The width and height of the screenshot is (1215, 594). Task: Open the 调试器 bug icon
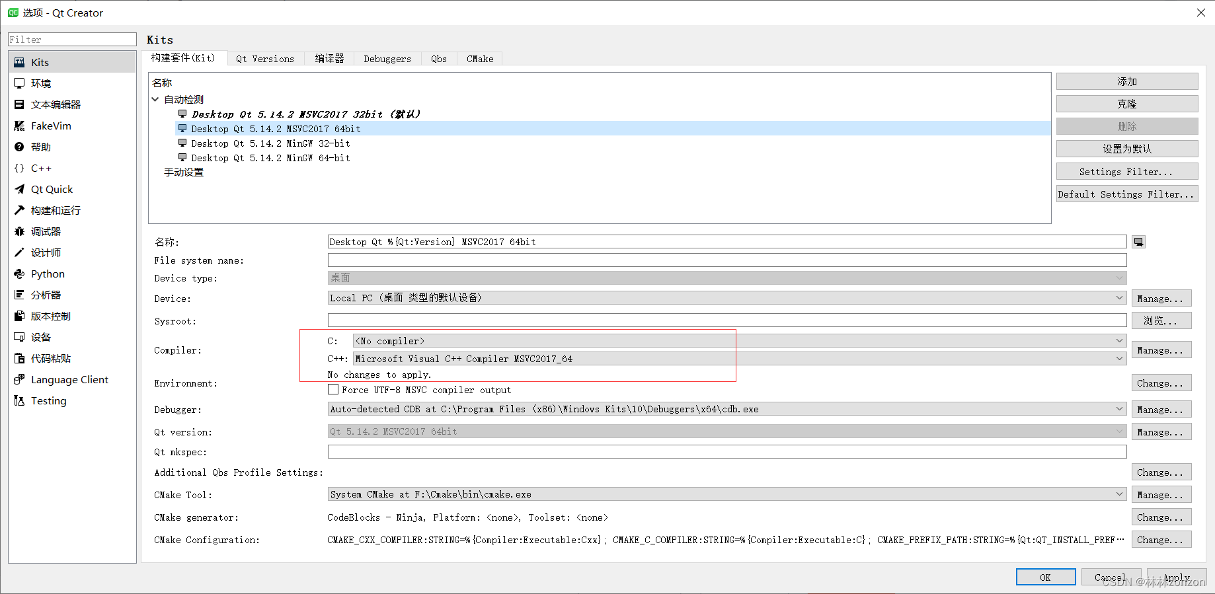point(19,231)
